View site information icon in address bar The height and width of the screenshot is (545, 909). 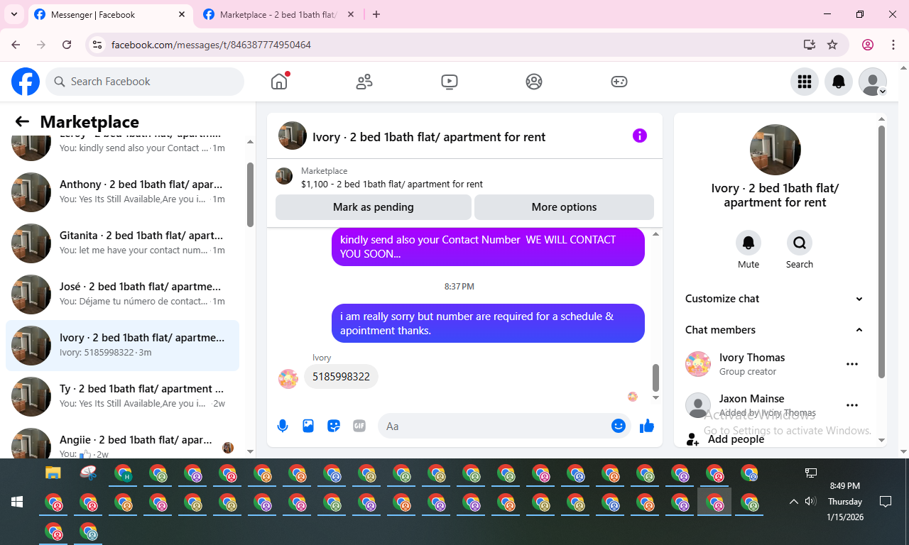tap(98, 45)
